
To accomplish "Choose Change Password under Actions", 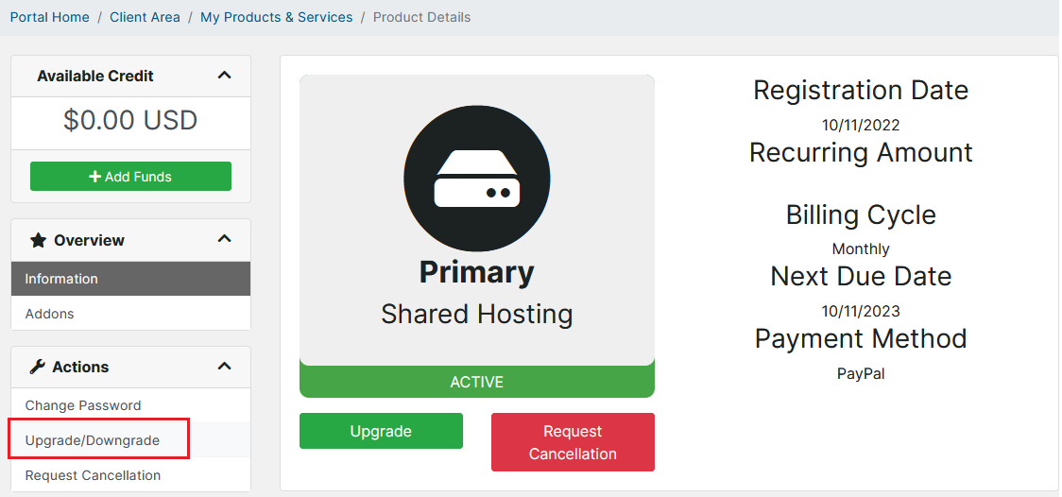I will click(x=83, y=405).
